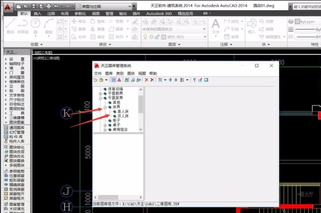Click the 插入 block insert tool

(x=252, y=27)
